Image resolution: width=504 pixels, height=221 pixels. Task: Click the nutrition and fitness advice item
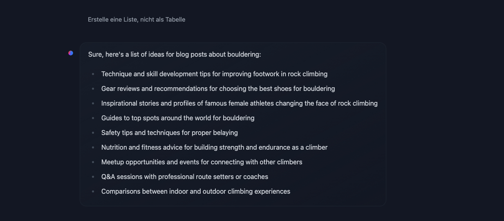pos(214,148)
